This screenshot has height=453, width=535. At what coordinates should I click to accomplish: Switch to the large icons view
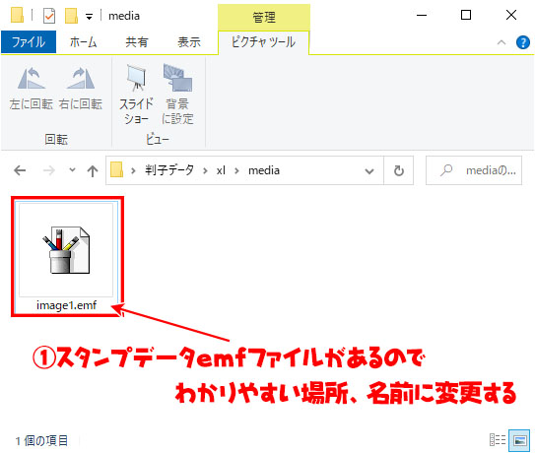(519, 440)
